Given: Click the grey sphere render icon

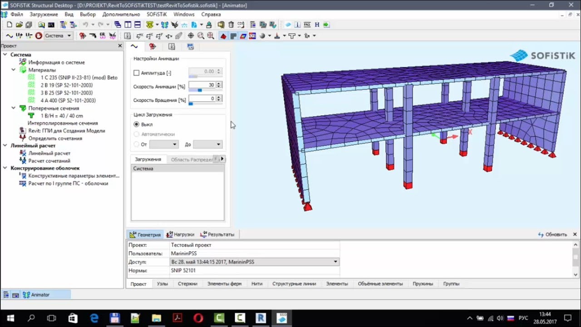Looking at the screenshot, I should (x=262, y=36).
